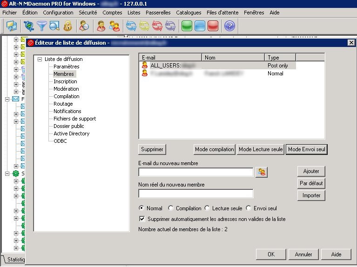Open the Passerelles menu
357x267 pixels.
point(158,13)
